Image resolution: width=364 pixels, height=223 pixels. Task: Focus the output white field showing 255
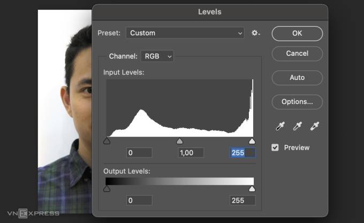point(242,200)
